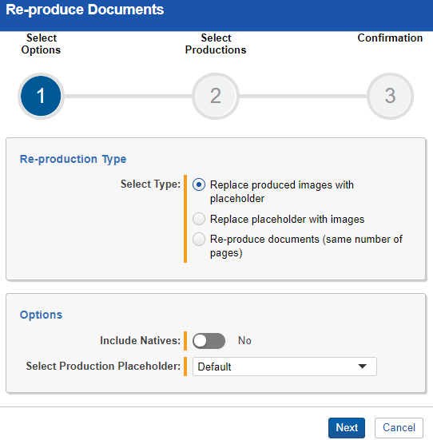Go to step 1 circle
The height and width of the screenshot is (440, 433).
pyautogui.click(x=41, y=96)
